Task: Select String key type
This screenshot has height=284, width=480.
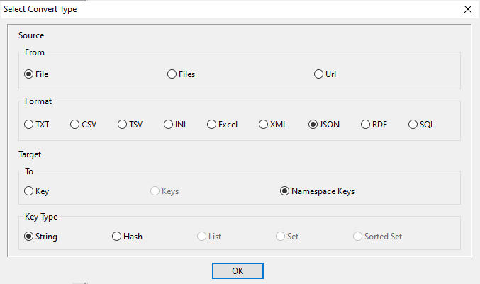Action: coord(29,237)
